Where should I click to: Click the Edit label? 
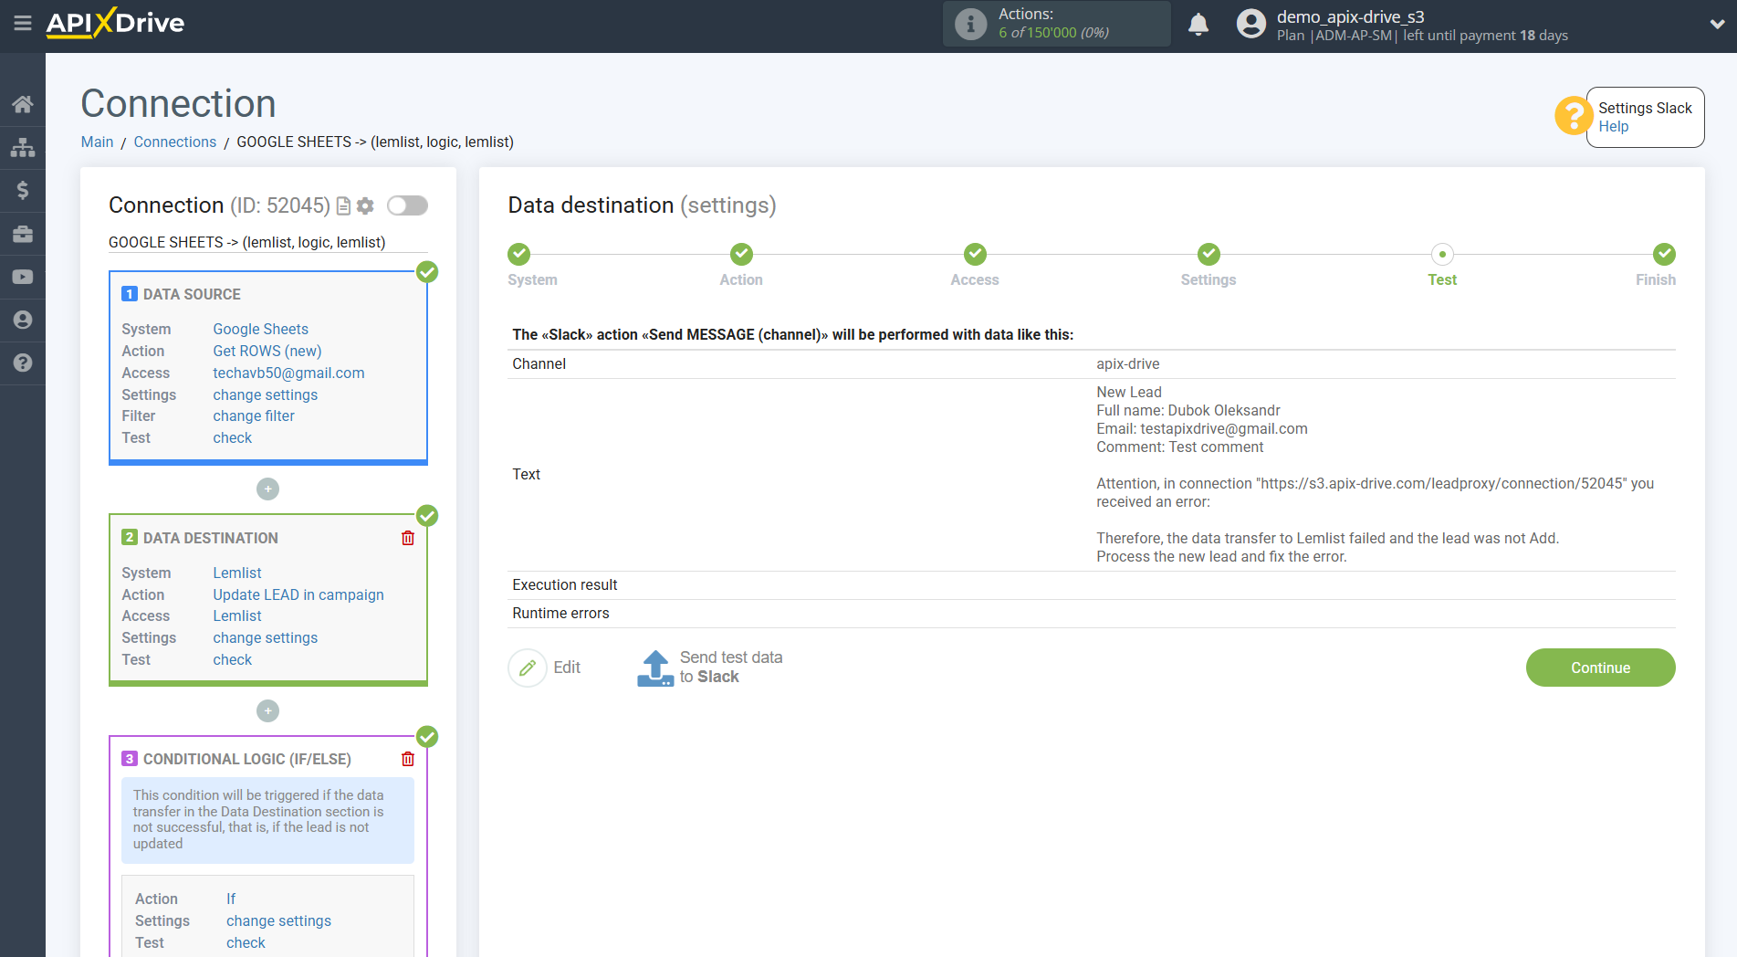pos(567,668)
